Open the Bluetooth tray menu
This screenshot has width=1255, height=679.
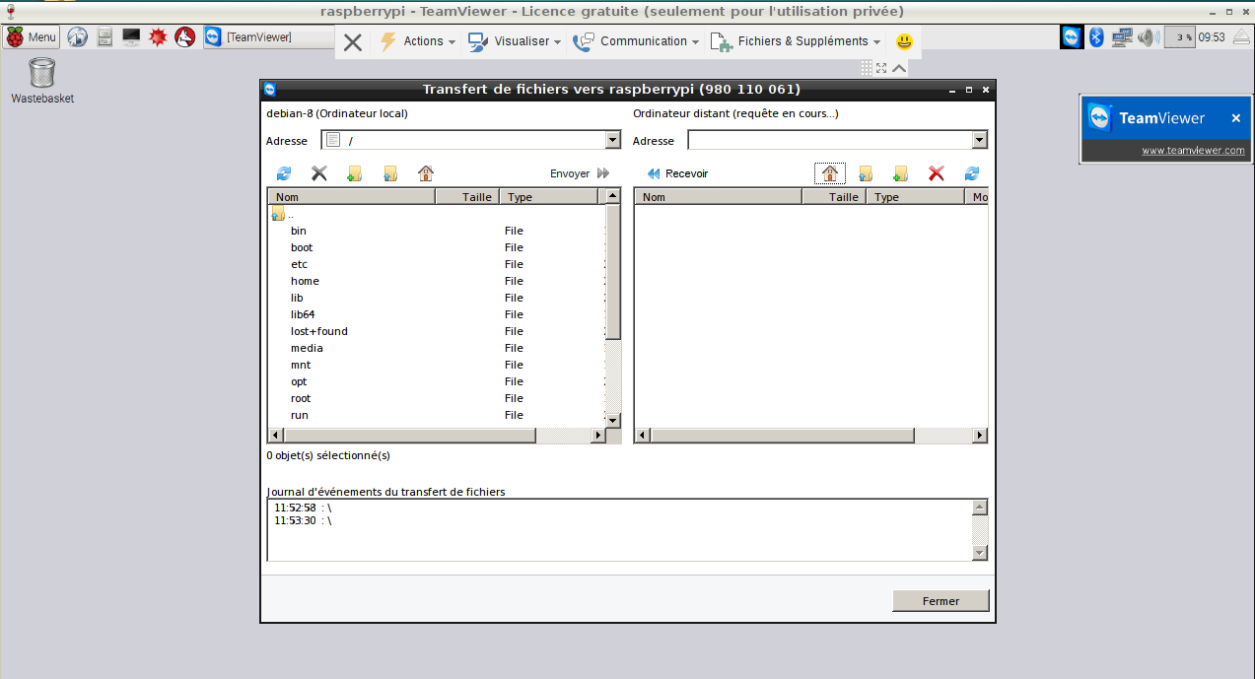pos(1096,37)
